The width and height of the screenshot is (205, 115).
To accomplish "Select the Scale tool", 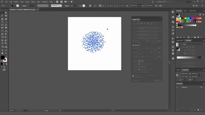I will click(x=6, y=31).
